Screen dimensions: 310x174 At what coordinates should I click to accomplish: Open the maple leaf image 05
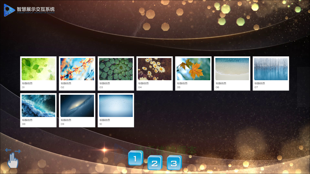coord(193,69)
